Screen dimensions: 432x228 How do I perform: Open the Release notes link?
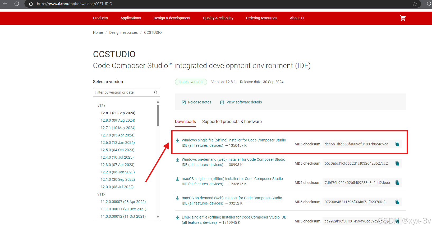click(200, 102)
